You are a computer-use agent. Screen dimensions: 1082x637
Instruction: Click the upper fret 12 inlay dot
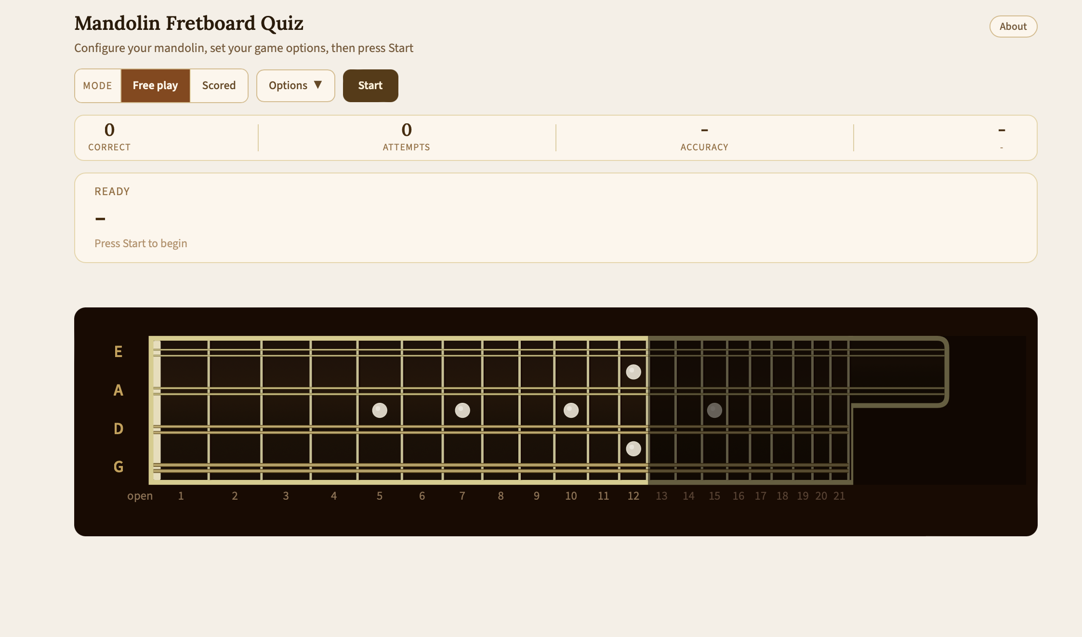(633, 372)
